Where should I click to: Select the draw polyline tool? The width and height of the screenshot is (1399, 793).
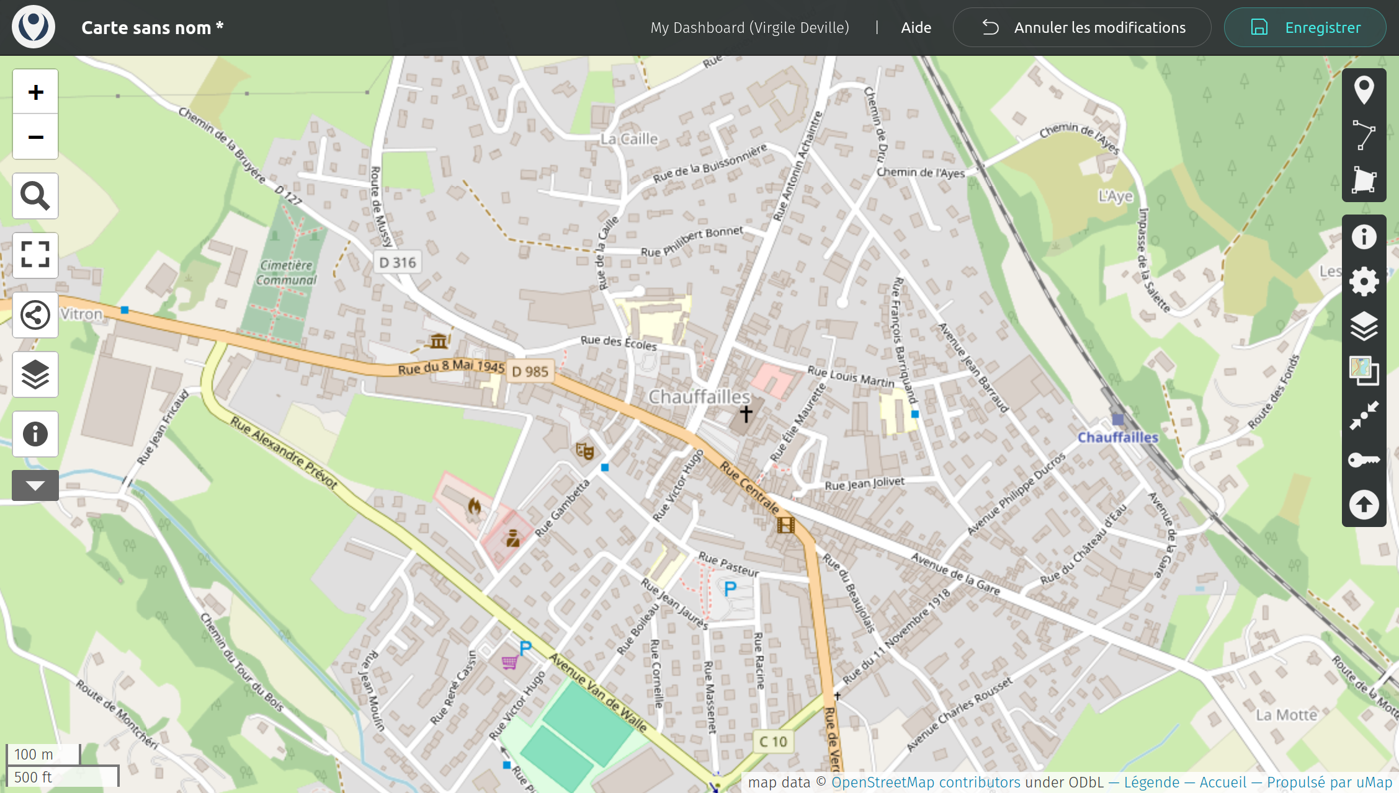[1364, 135]
